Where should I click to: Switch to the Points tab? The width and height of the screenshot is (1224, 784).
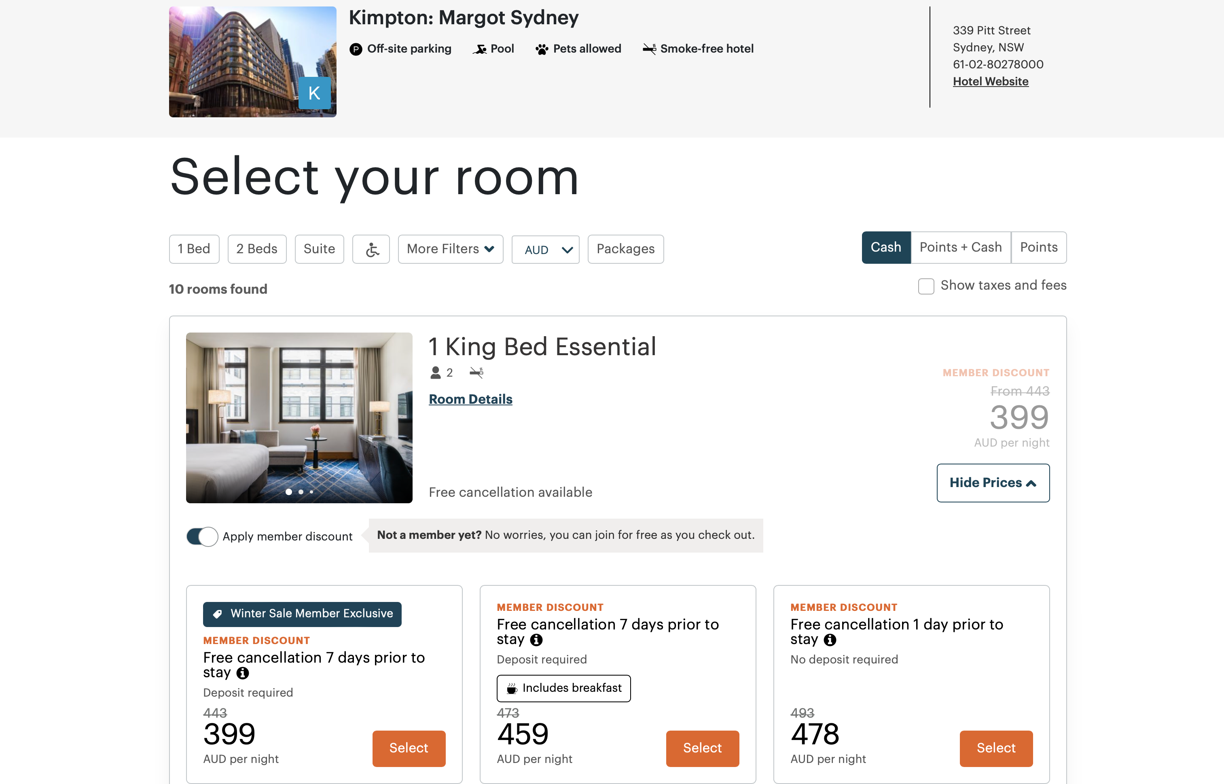(x=1038, y=248)
